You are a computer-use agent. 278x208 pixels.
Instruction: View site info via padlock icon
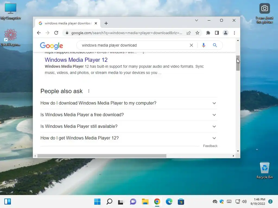[x=67, y=33]
